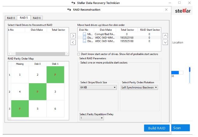Click the horizontal scrollbar thumb in drive list
198x137 pixels.
40,54
